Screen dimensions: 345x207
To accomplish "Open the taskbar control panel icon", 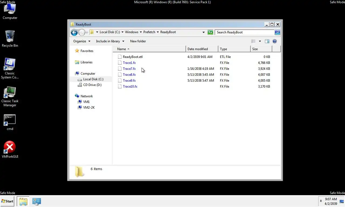I will (36, 201).
